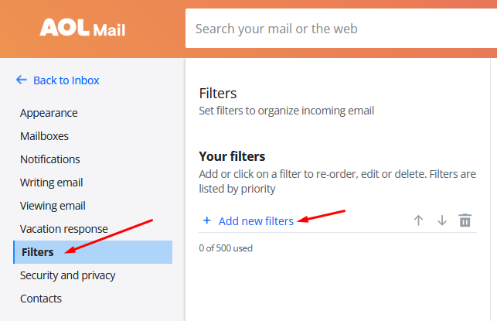Viewport: 497px width, 321px height.
Task: Click the plus icon for new filters
Action: pyautogui.click(x=206, y=220)
